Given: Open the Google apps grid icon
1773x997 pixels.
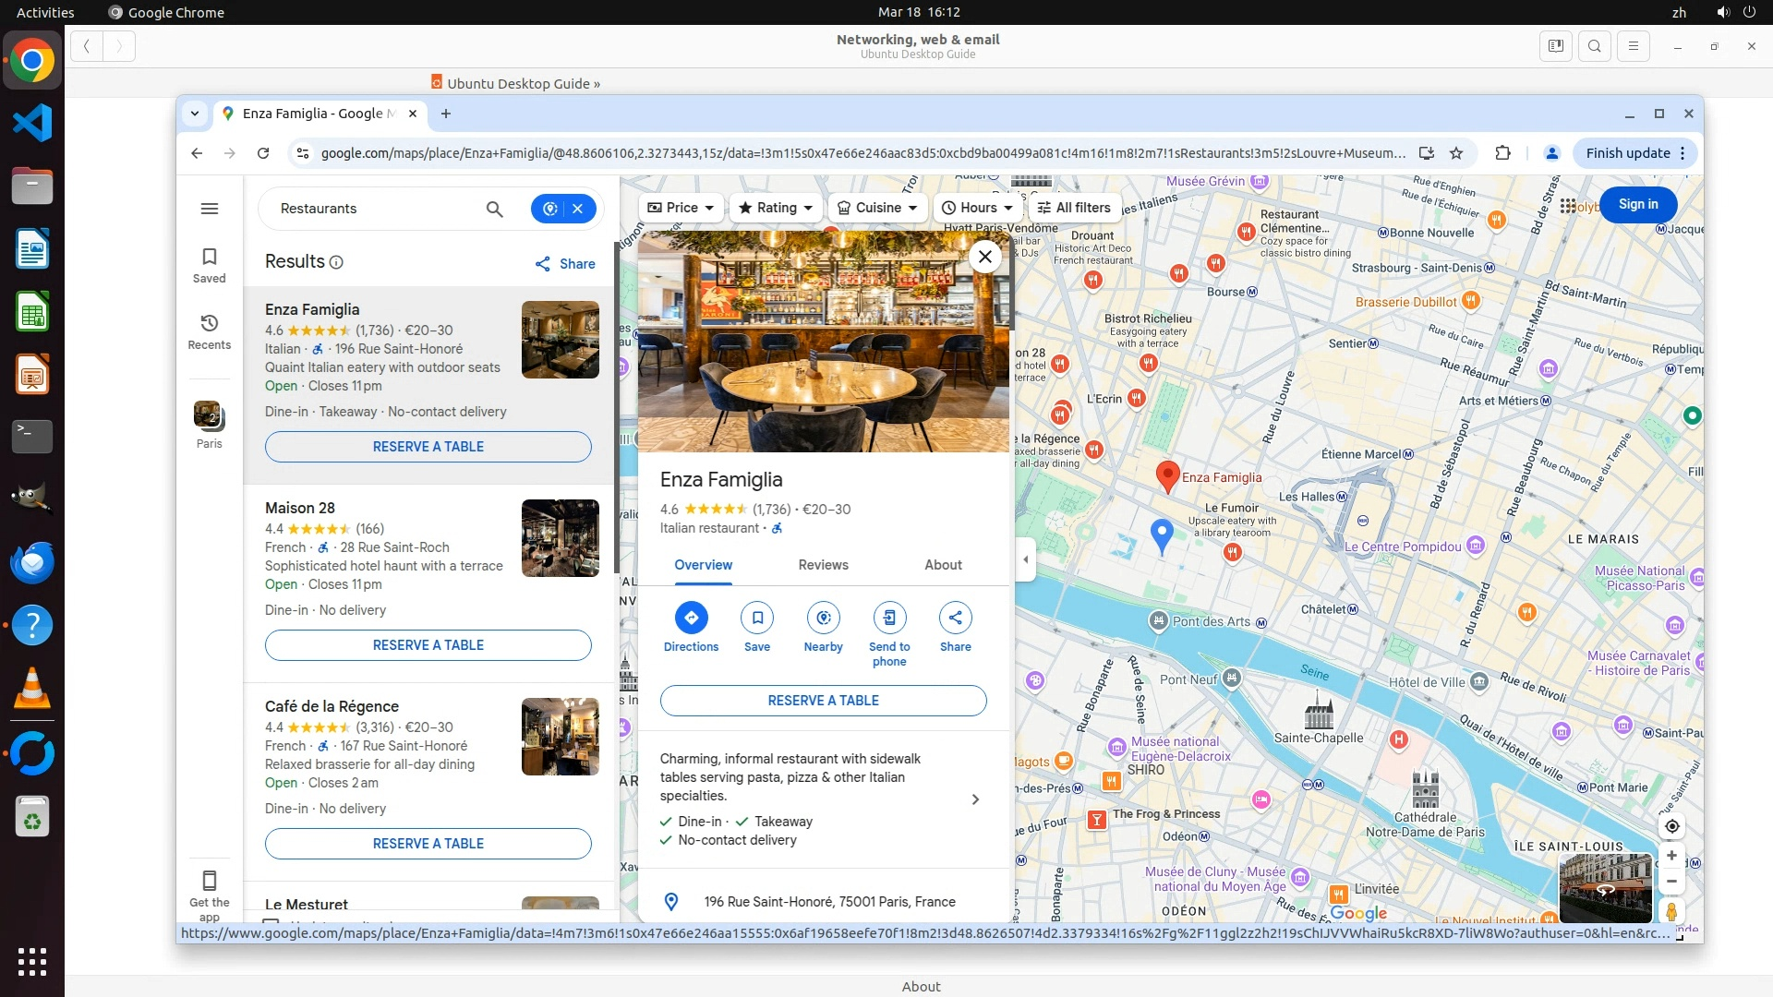Looking at the screenshot, I should tap(1568, 206).
